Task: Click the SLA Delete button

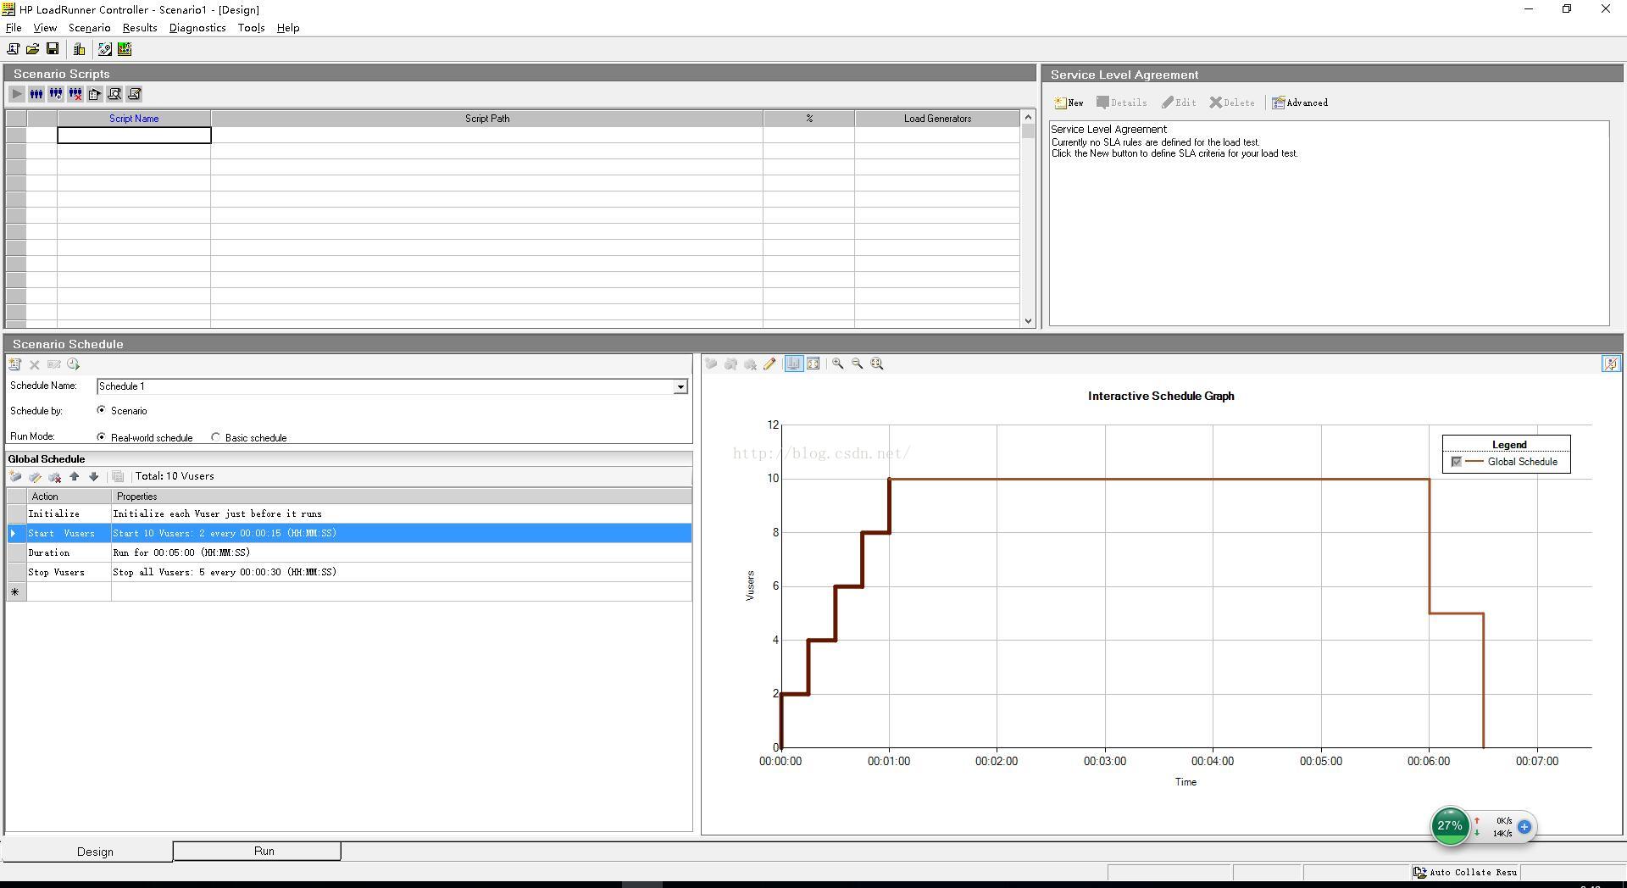Action: coord(1232,103)
